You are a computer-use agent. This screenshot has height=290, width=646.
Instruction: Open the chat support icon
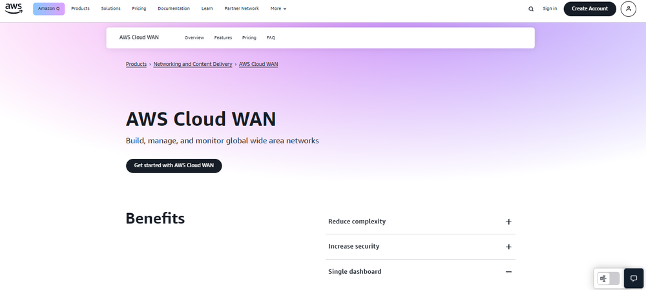pyautogui.click(x=634, y=278)
